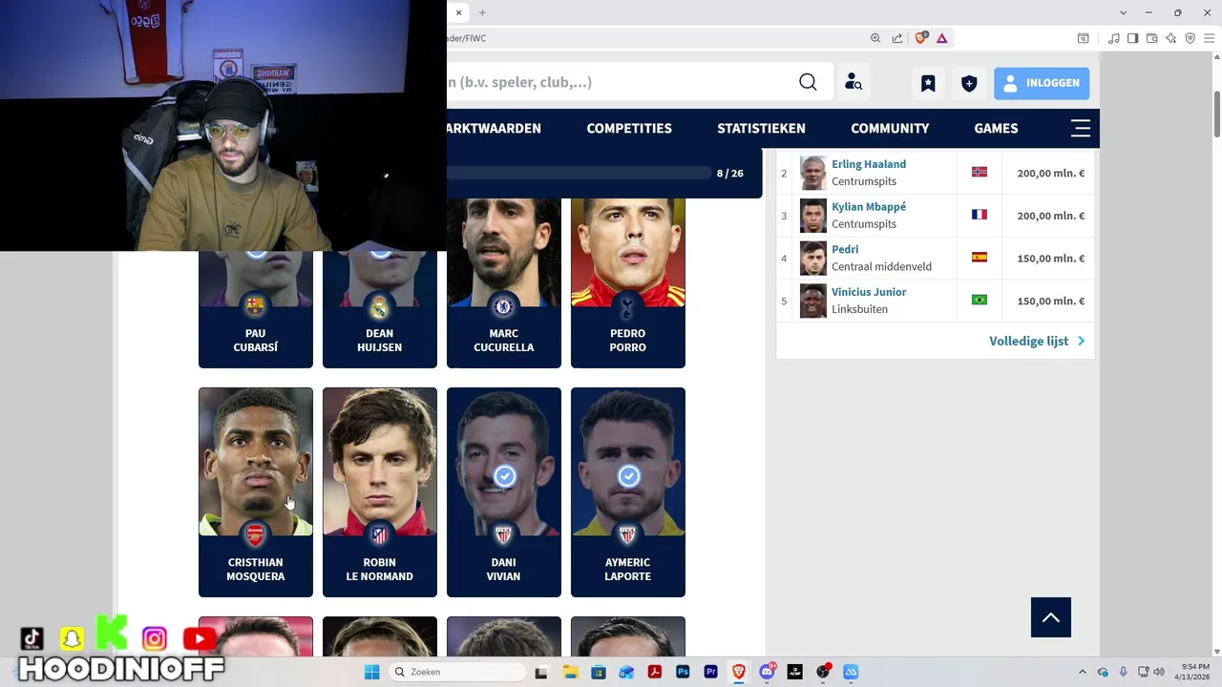The image size is (1222, 687).
Task: Open Kylian Mbappé's profile link
Action: (869, 207)
